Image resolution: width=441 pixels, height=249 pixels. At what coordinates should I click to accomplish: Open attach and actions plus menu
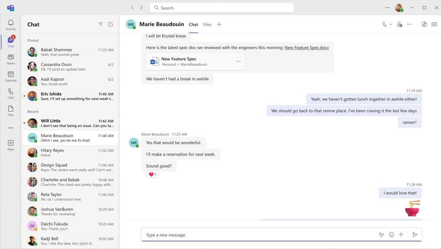pos(401,234)
